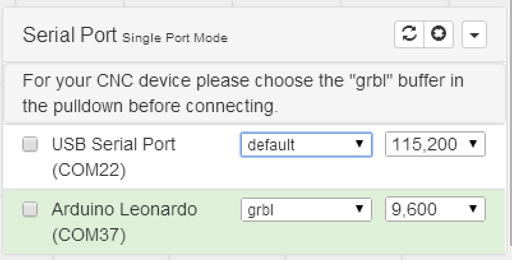Expand the 9,600 baud rate dropdown
This screenshot has height=260, width=512.
click(435, 209)
